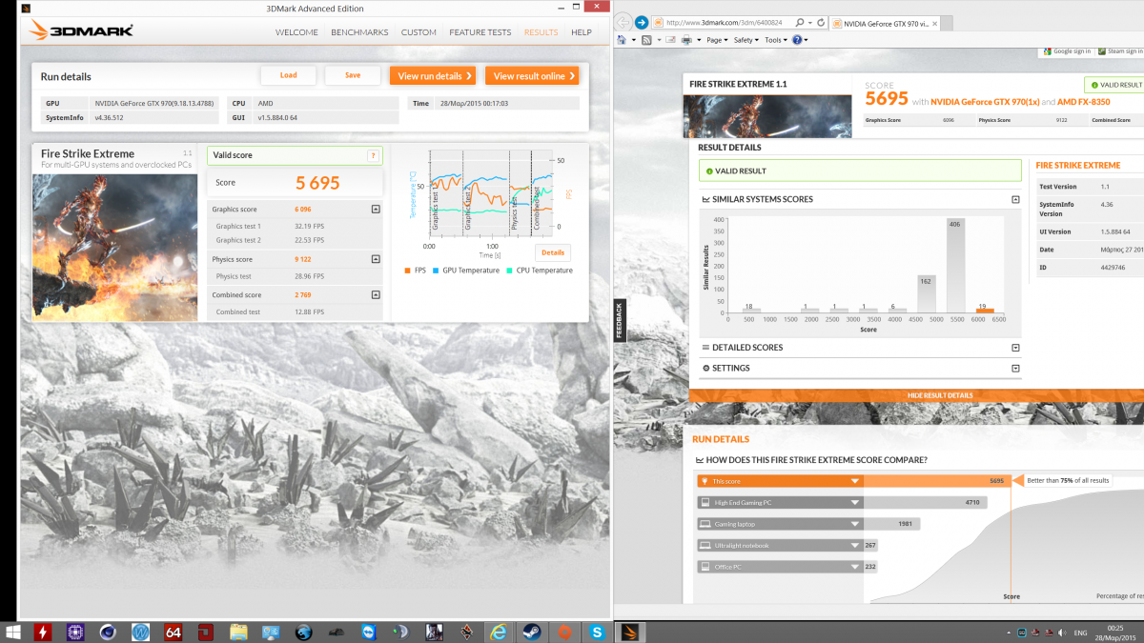This screenshot has width=1144, height=643.
Task: Click the RSS feeds toolbar icon
Action: (647, 40)
